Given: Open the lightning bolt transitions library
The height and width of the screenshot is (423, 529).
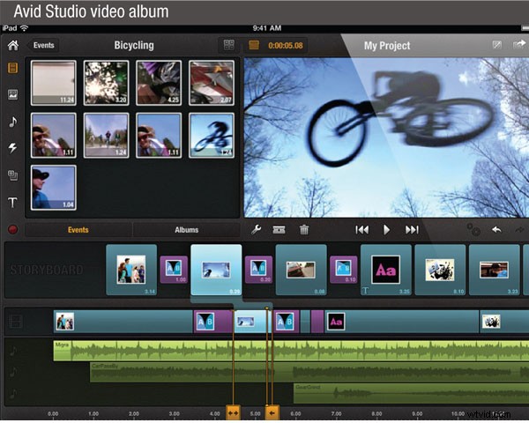Looking at the screenshot, I should coord(12,148).
